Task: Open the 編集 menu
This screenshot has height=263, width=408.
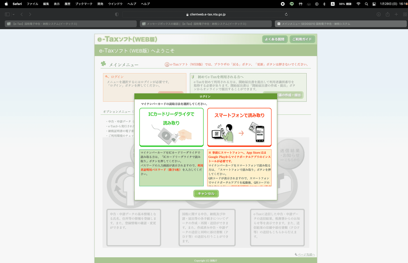Action: tap(46, 4)
